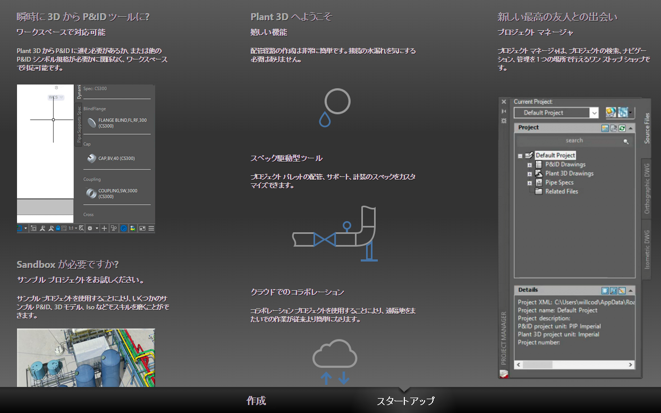Click the reports icon in Current Project row
This screenshot has width=661, height=413.
[x=623, y=112]
